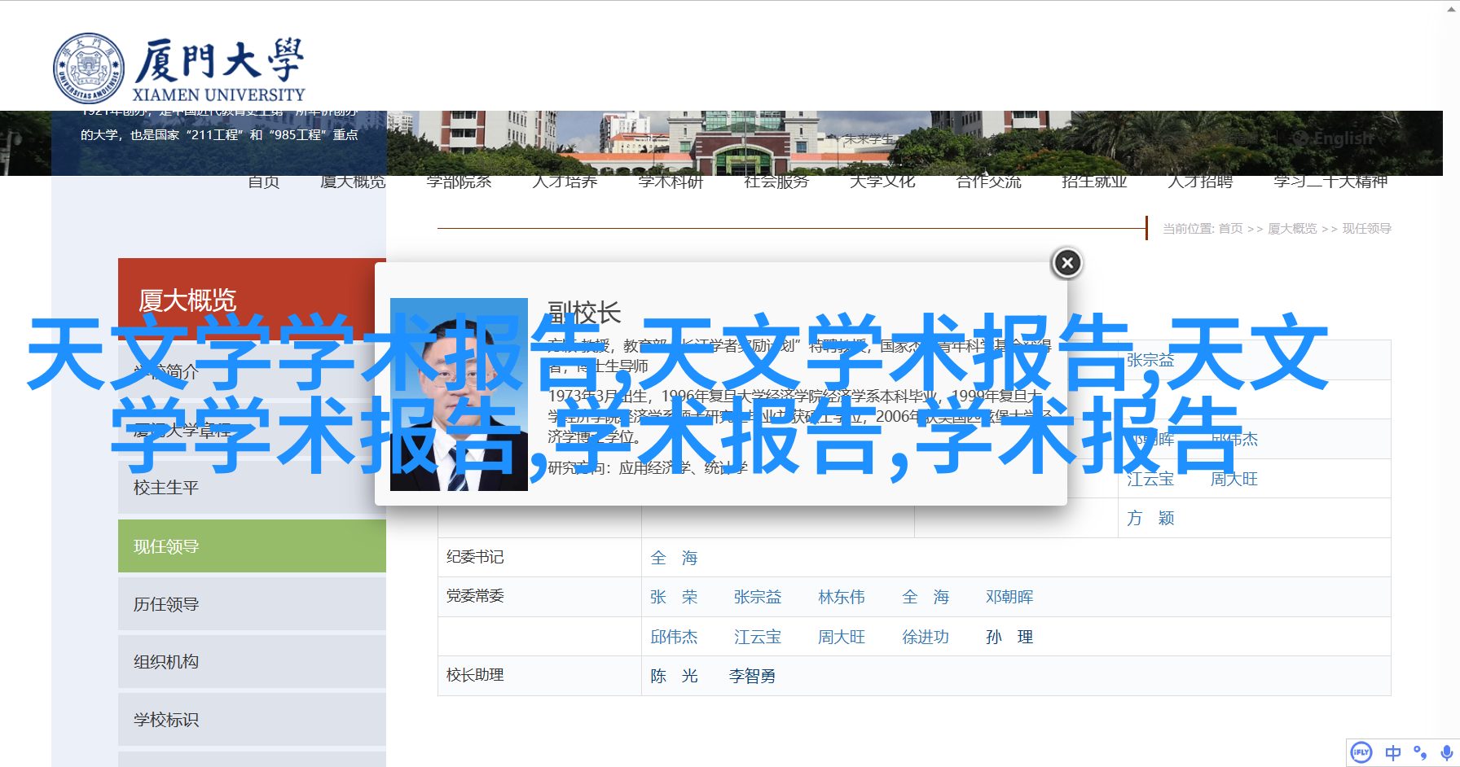1460x767 pixels.
Task: Select 校主生平 in the left sidebar
Action: coord(252,488)
